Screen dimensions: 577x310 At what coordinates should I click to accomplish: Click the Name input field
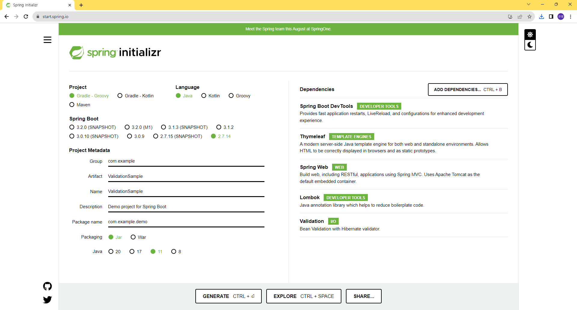(x=186, y=191)
